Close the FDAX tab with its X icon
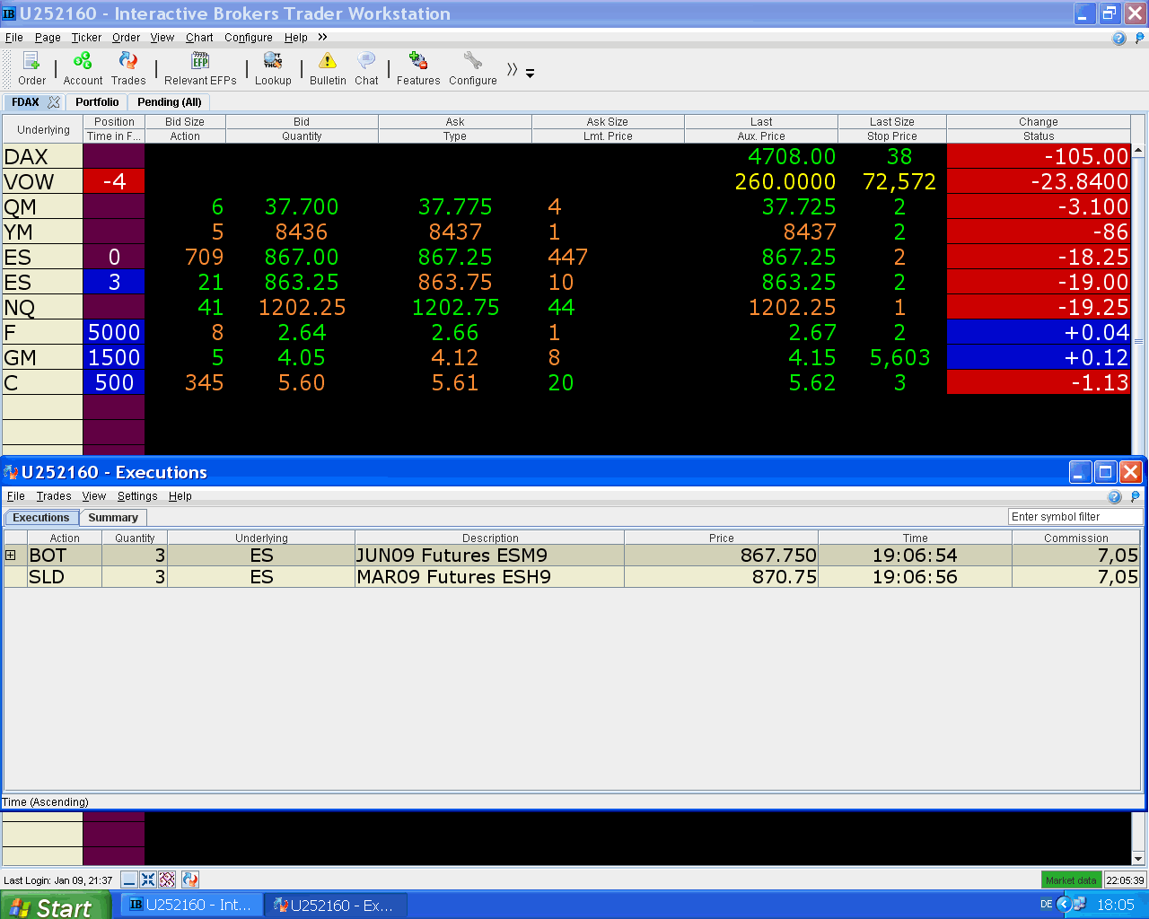1149x919 pixels. 54,102
